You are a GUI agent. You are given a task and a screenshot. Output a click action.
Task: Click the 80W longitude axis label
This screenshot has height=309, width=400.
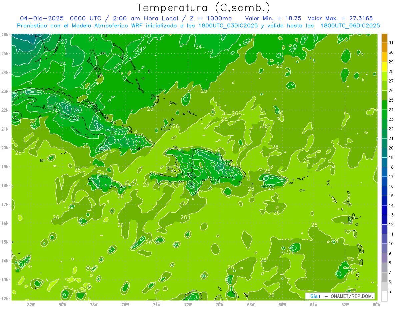[62, 304]
